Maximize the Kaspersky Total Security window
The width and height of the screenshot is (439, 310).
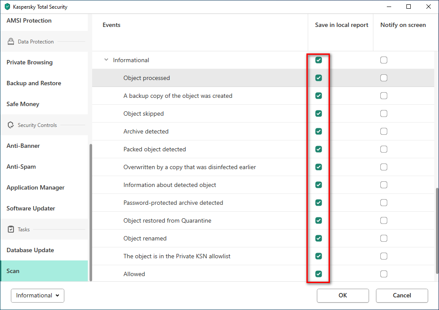409,7
